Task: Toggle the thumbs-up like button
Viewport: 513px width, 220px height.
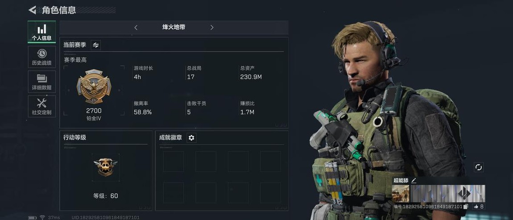Action: click(x=478, y=206)
